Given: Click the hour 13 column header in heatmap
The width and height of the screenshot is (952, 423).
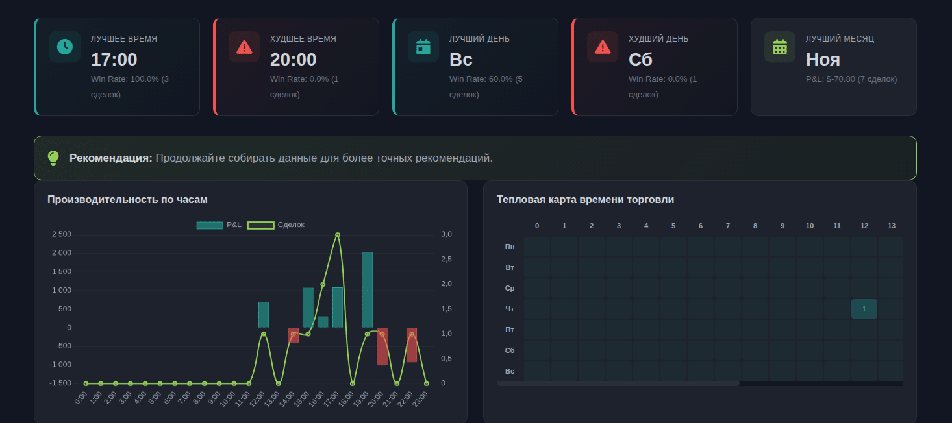Looking at the screenshot, I should click(891, 226).
